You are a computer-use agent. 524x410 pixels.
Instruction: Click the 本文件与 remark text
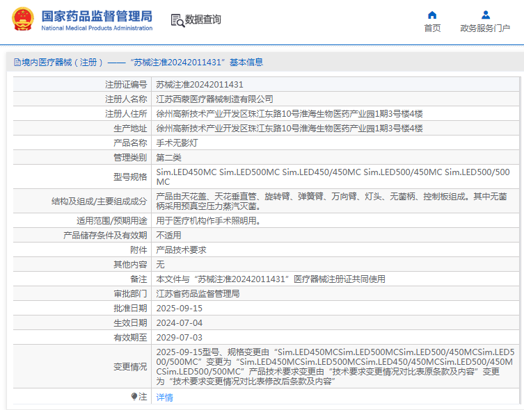(271, 279)
